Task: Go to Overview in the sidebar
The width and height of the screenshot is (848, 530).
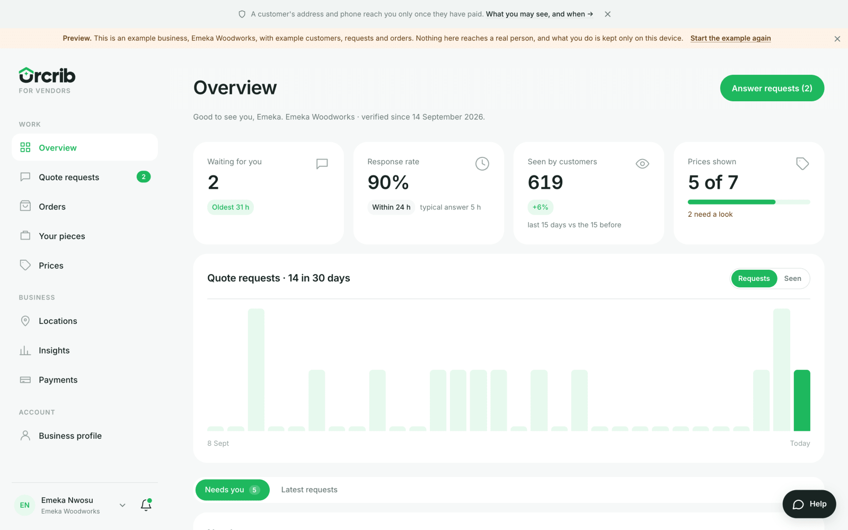Action: pos(85,147)
